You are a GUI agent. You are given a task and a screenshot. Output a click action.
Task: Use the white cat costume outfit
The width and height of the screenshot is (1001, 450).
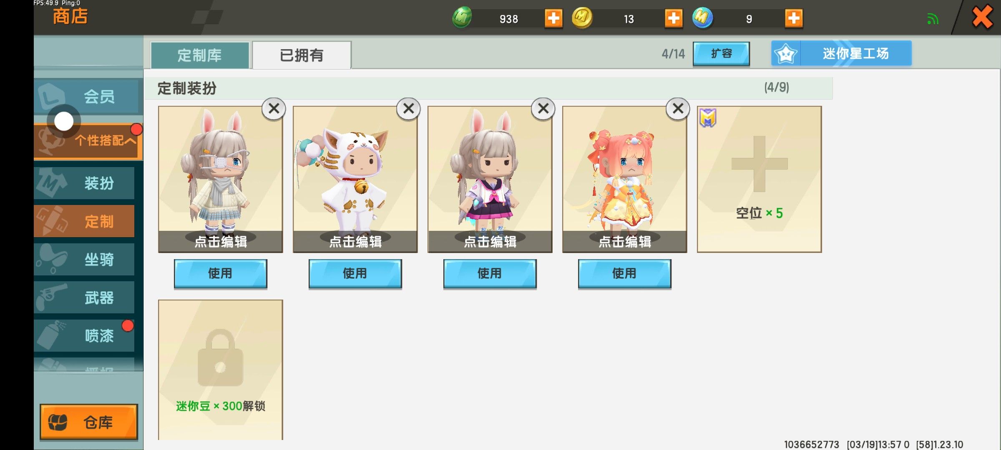tap(355, 274)
